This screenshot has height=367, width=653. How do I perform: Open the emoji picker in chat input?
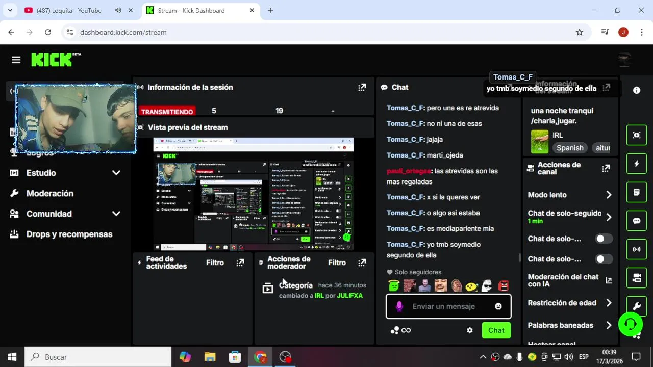coord(498,306)
